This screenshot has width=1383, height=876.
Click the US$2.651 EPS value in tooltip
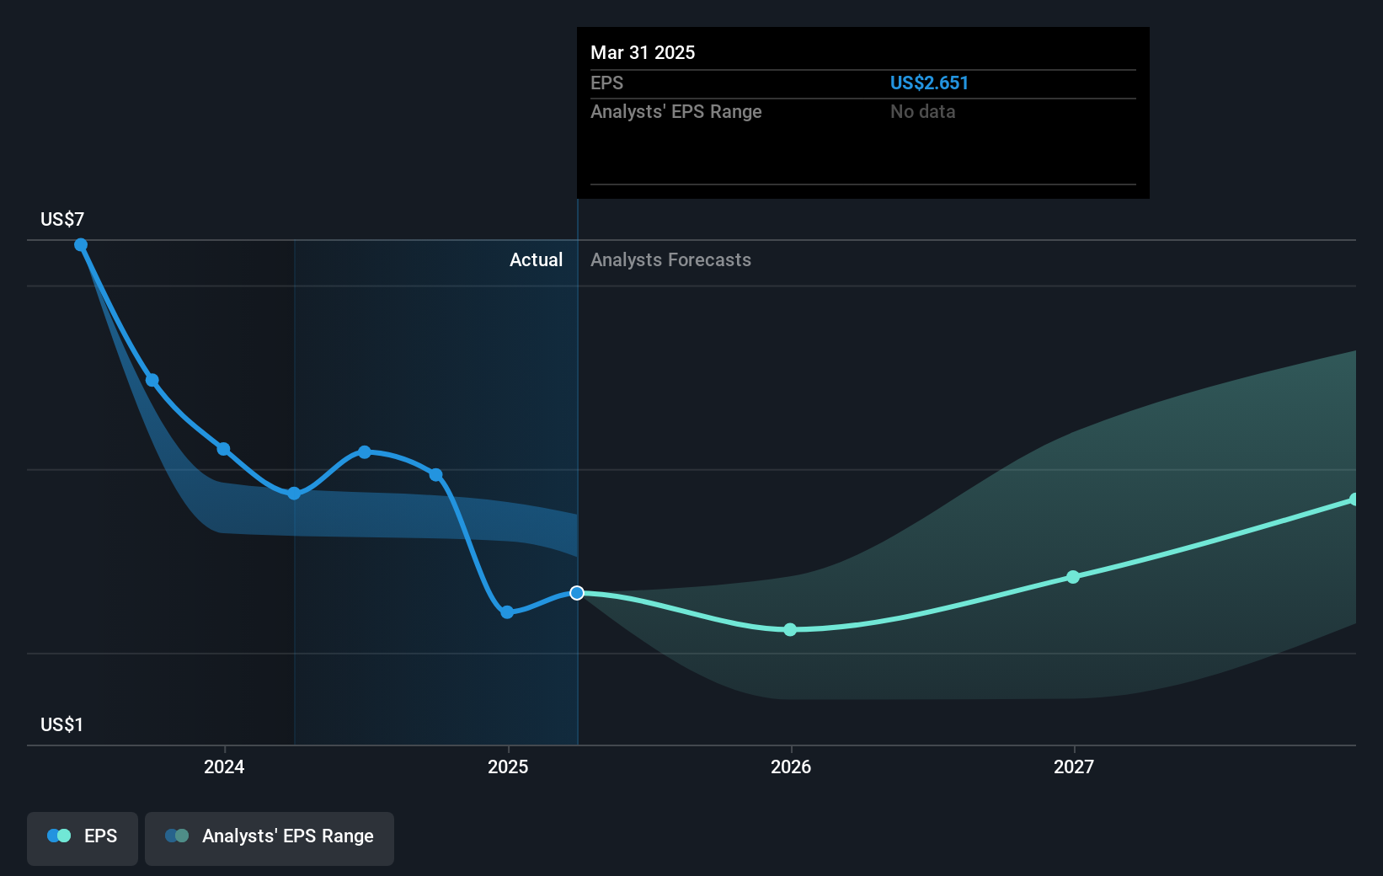click(929, 83)
